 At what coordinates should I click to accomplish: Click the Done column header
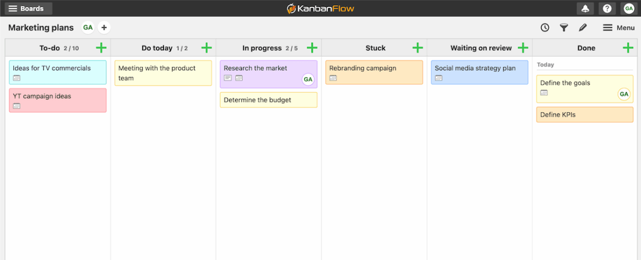[585, 48]
